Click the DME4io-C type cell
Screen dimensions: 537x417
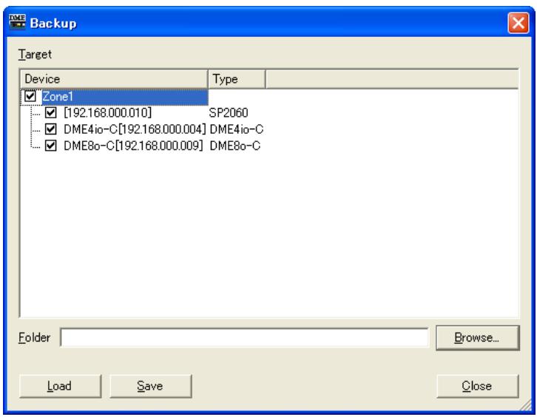pos(236,129)
